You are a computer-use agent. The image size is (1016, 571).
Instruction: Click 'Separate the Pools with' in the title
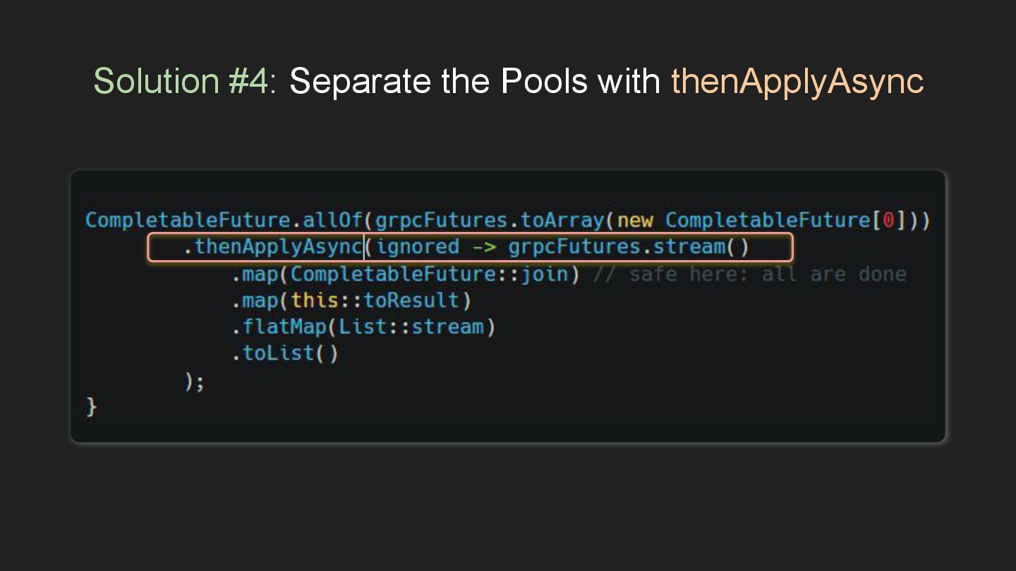pos(475,80)
